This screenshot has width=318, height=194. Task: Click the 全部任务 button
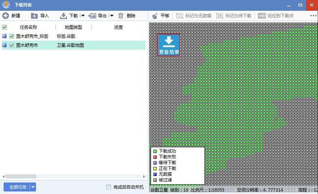pyautogui.click(x=17, y=187)
